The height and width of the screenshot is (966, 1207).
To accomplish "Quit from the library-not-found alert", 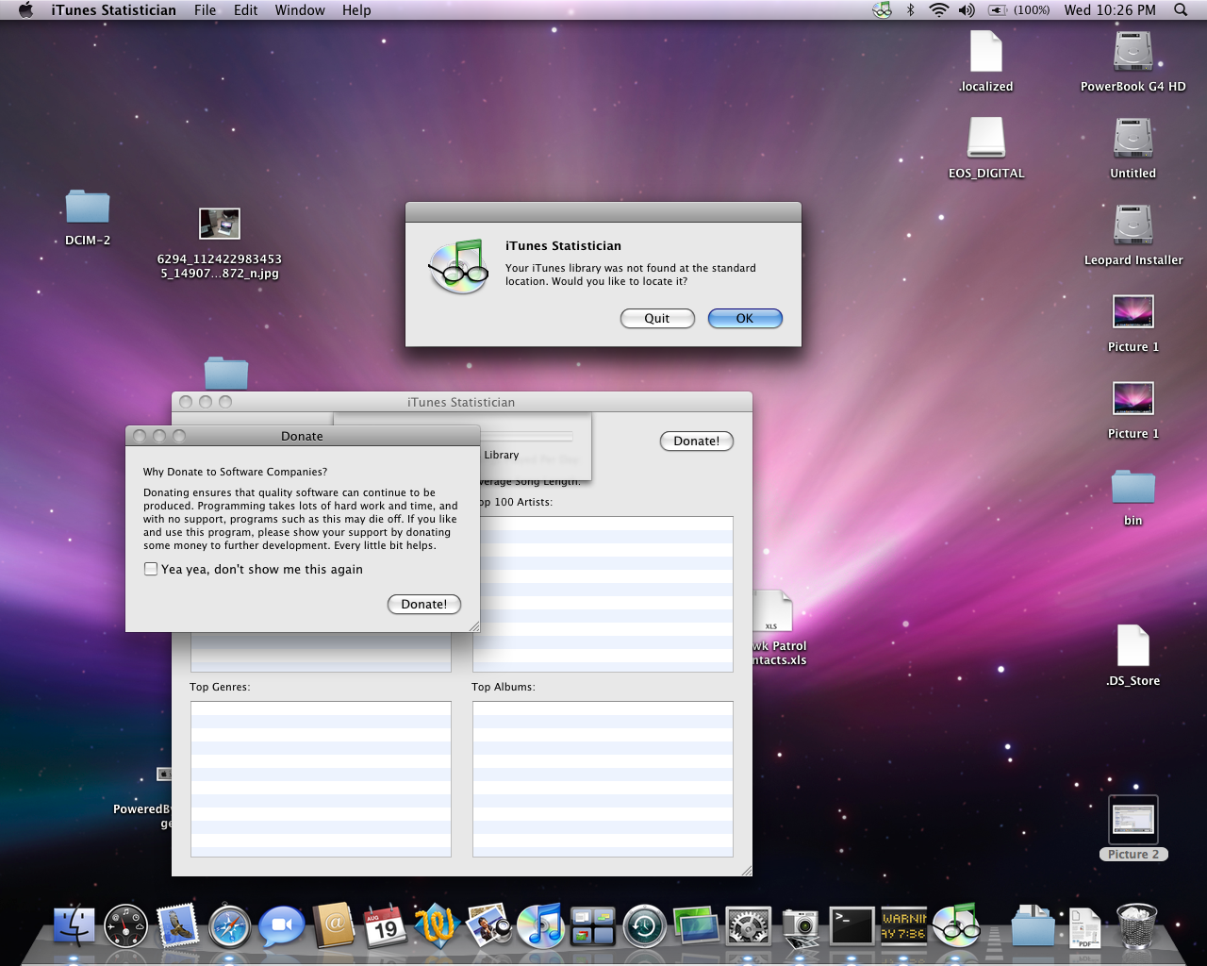I will point(657,319).
